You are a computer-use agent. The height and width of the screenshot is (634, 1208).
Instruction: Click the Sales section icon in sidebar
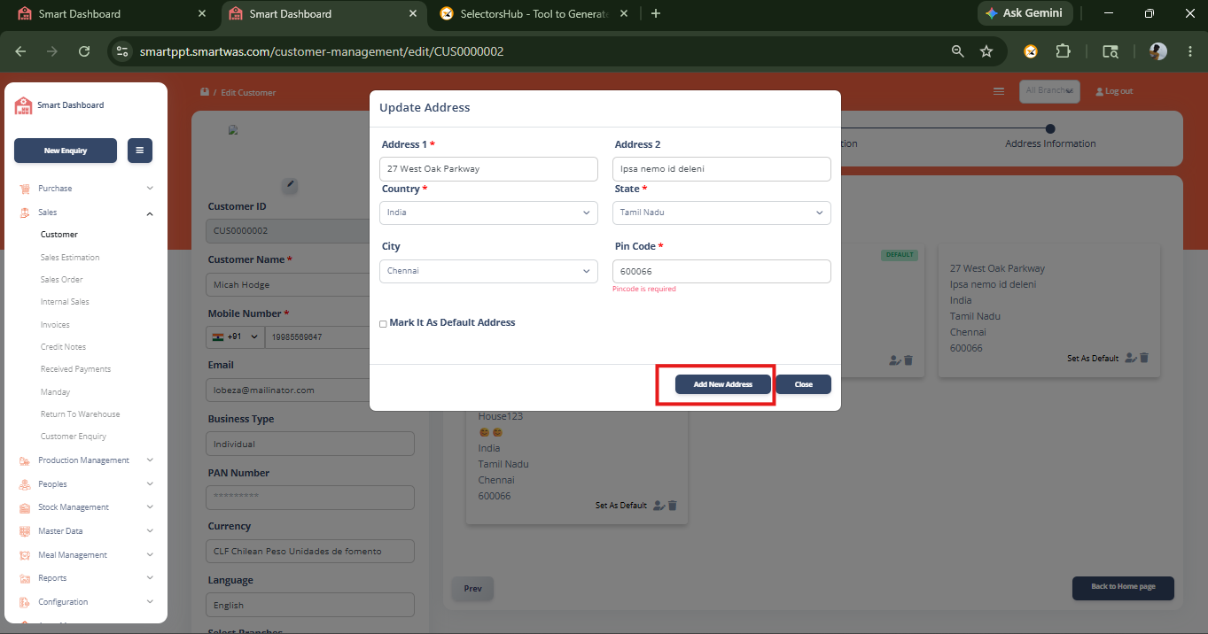23,213
